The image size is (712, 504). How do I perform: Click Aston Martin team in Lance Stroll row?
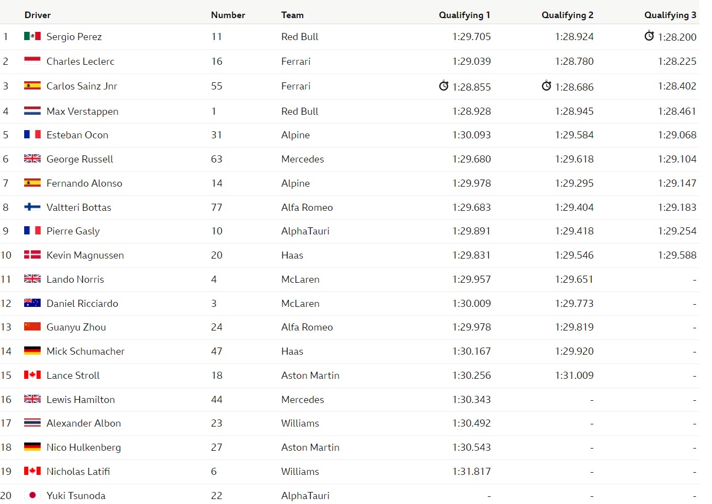[310, 376]
